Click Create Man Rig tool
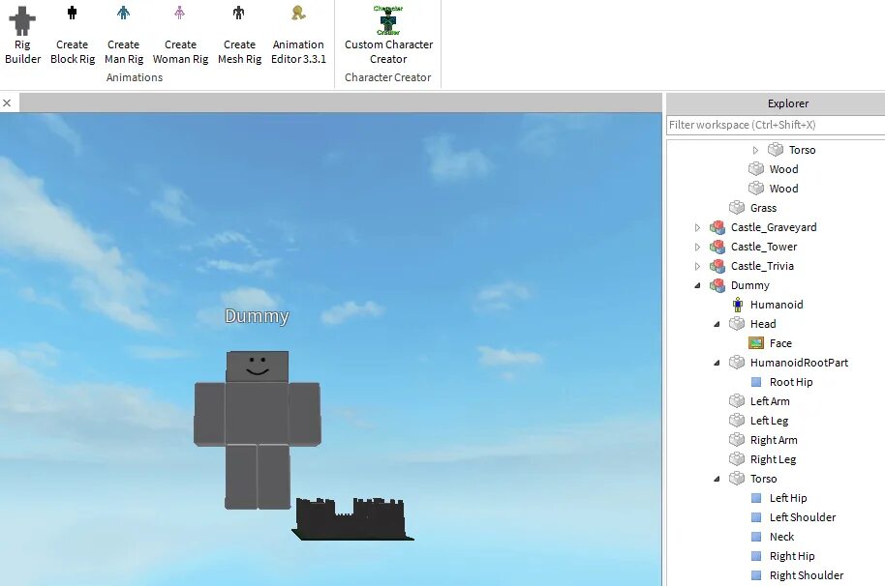The image size is (885, 586). coord(124,35)
